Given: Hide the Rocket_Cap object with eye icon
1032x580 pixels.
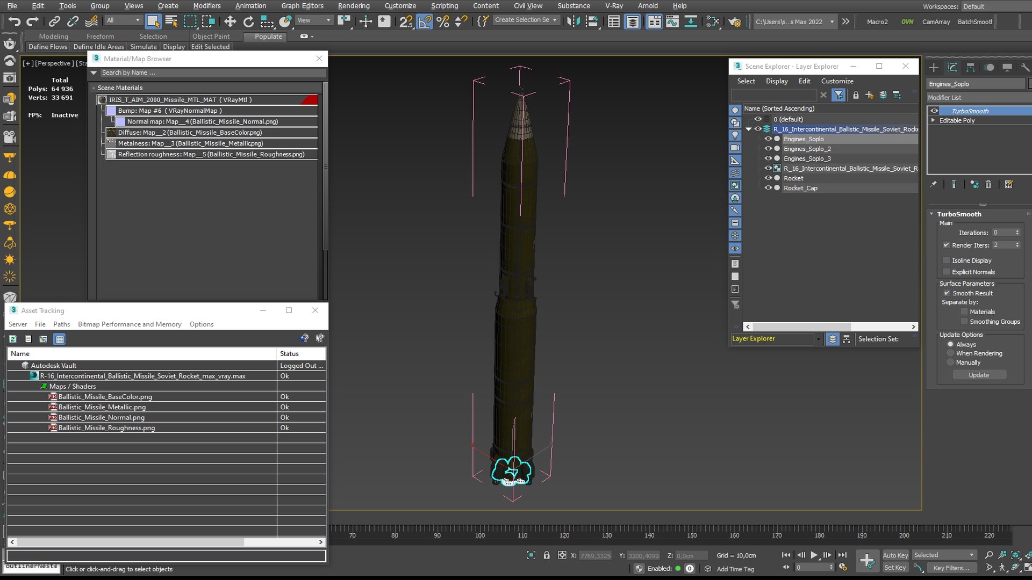Looking at the screenshot, I should coord(768,188).
